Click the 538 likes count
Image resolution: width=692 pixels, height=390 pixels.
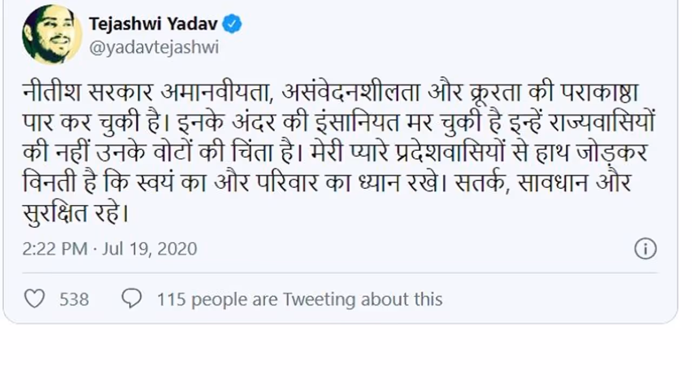pos(74,299)
